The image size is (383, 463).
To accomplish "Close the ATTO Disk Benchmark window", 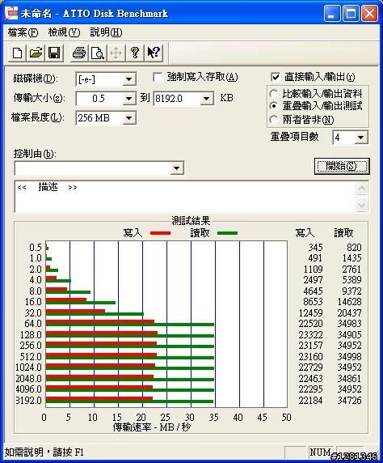I will click(369, 14).
